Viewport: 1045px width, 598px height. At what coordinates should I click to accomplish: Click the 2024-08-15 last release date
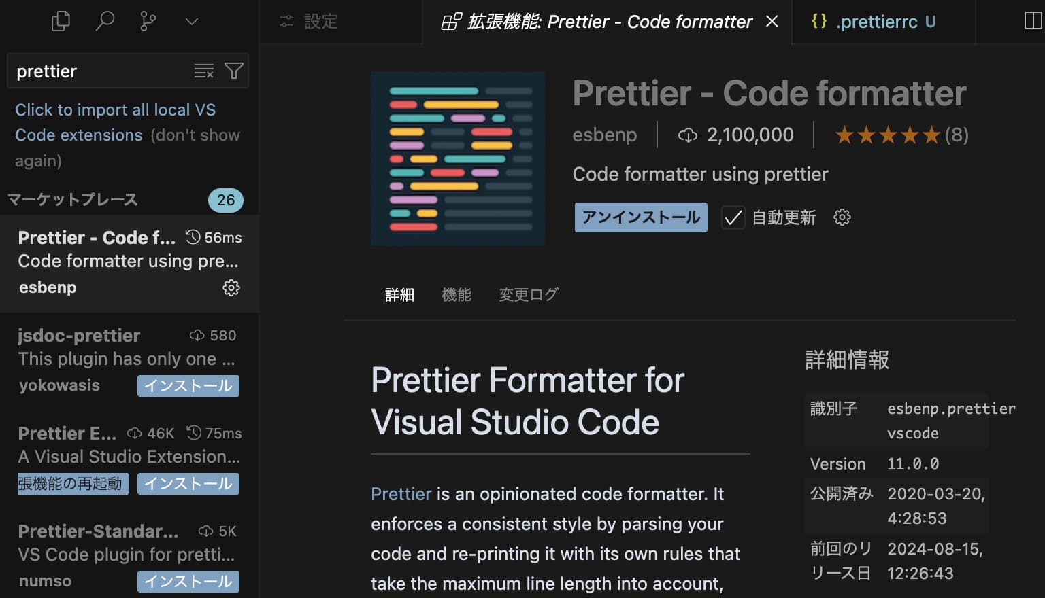935,561
